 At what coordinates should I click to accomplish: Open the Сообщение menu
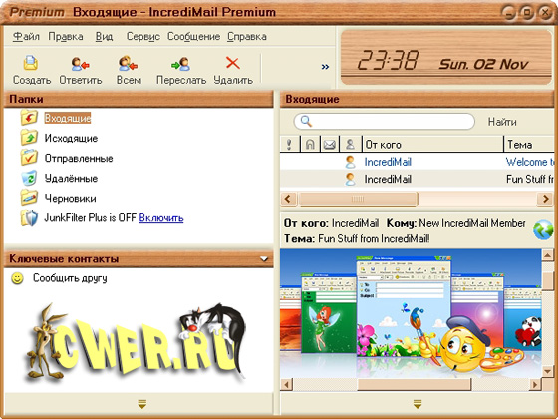(x=193, y=36)
